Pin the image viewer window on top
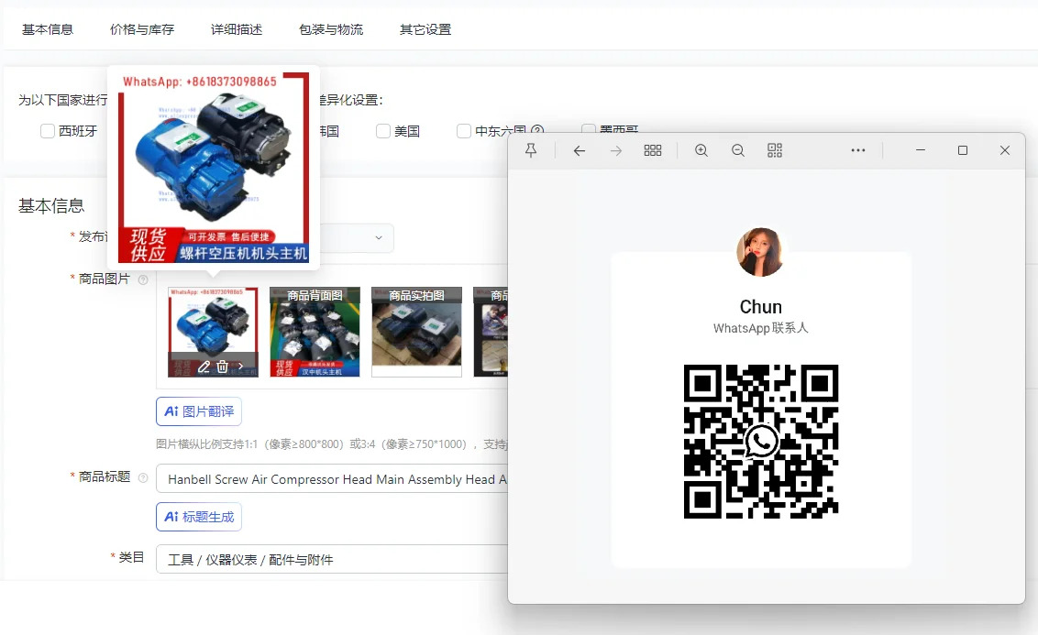1038x635 pixels. coord(531,151)
